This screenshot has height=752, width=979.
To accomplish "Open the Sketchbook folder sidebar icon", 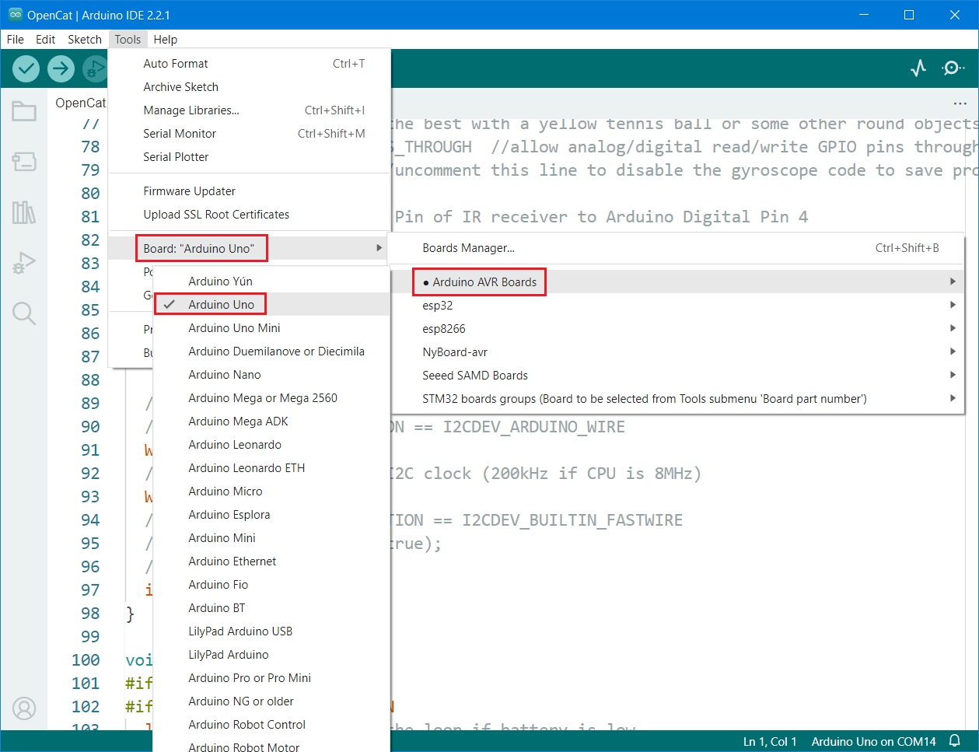I will (x=24, y=111).
